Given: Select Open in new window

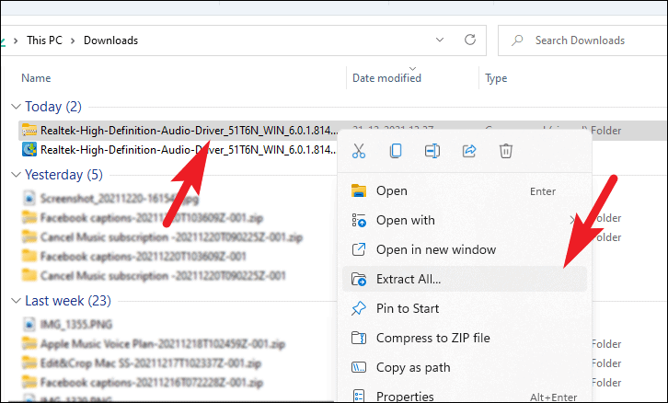Looking at the screenshot, I should (x=465, y=249).
